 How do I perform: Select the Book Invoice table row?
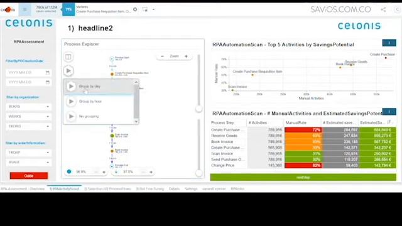click(303, 142)
